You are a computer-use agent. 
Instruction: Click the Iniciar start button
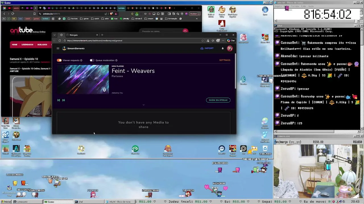click(6, 202)
